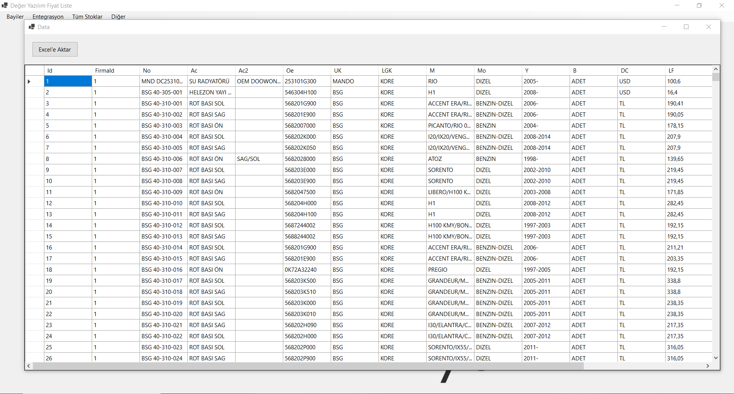The image size is (734, 394).
Task: Select cell 253101G300
Action: [307, 81]
